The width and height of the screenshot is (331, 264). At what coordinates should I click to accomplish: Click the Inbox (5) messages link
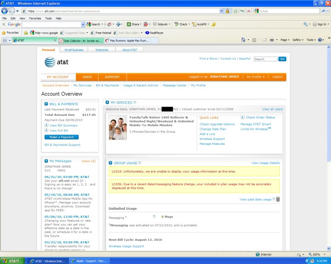coord(89,161)
